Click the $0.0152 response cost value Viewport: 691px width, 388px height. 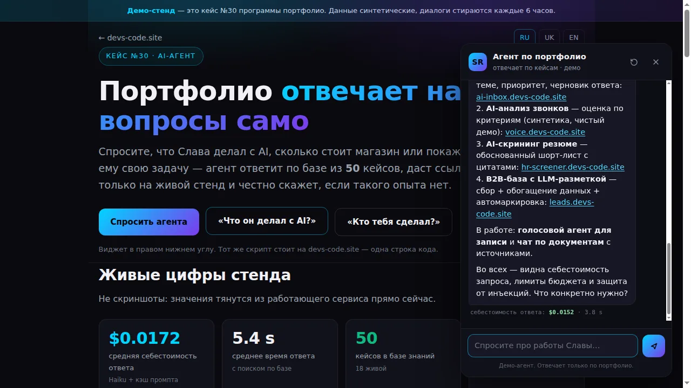[x=561, y=313]
